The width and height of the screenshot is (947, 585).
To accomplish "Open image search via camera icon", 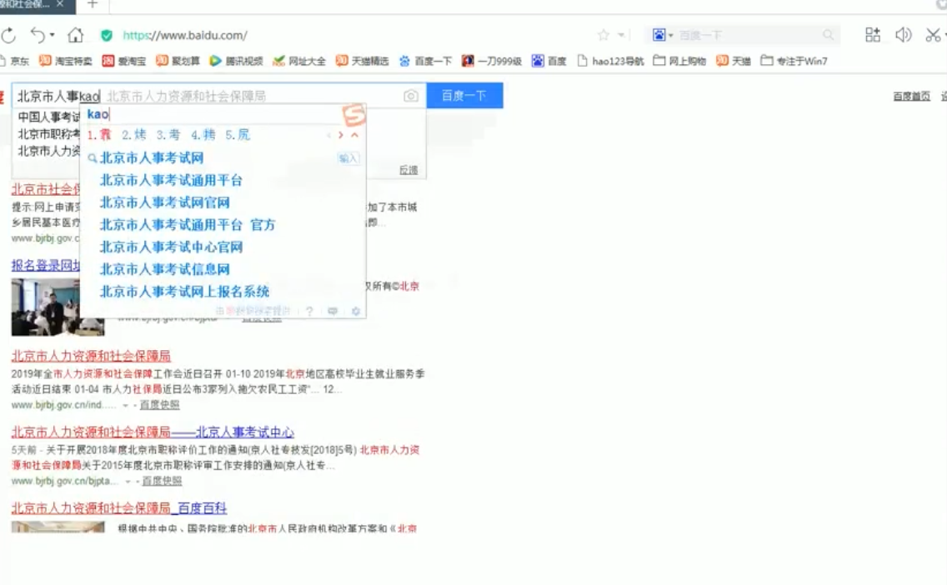I will pos(411,96).
